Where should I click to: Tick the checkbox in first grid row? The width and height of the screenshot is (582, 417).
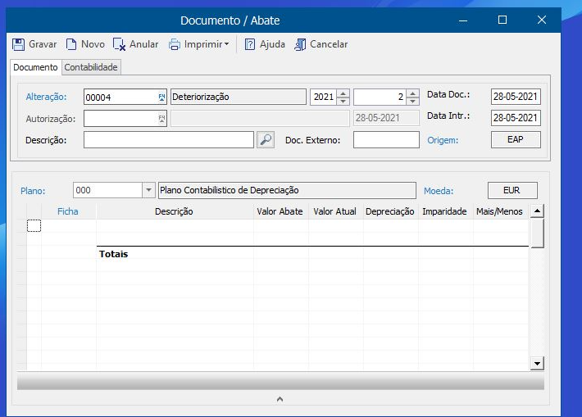click(34, 226)
